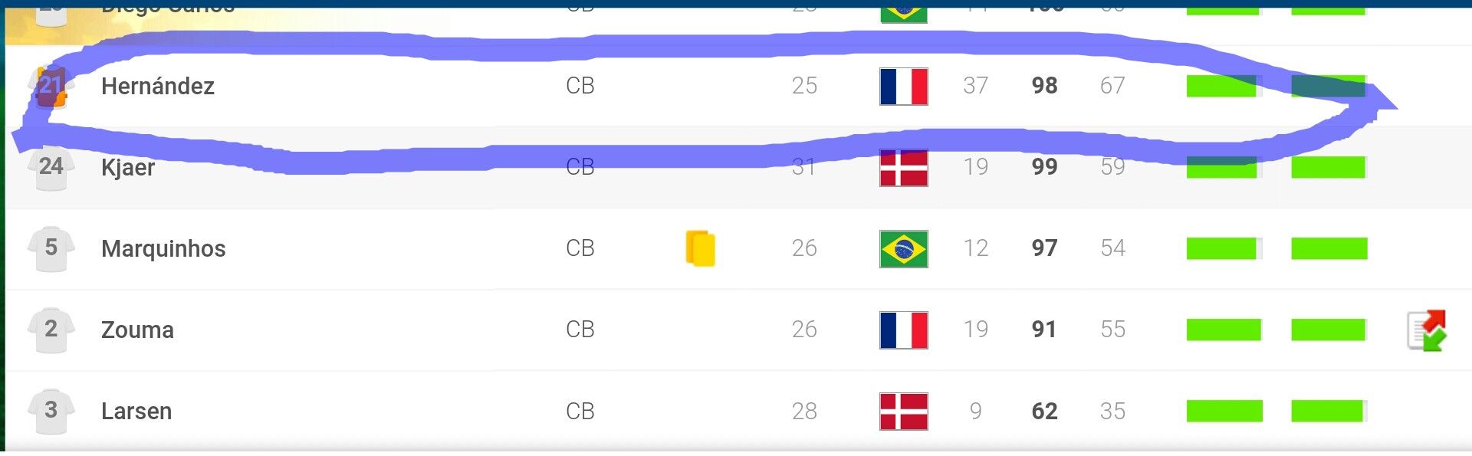Open player Kjaer's profile

tap(128, 167)
